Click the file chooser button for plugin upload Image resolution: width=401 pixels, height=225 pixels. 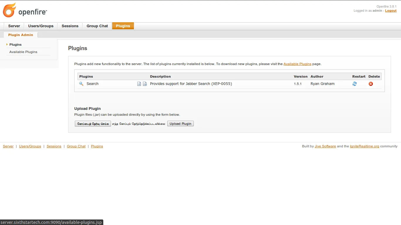(x=93, y=124)
